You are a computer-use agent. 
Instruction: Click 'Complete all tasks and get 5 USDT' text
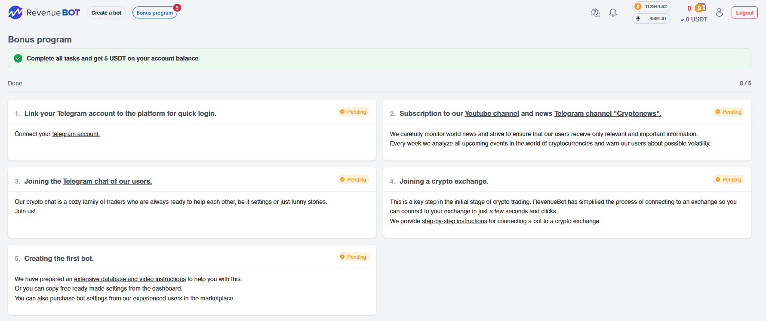(x=112, y=58)
